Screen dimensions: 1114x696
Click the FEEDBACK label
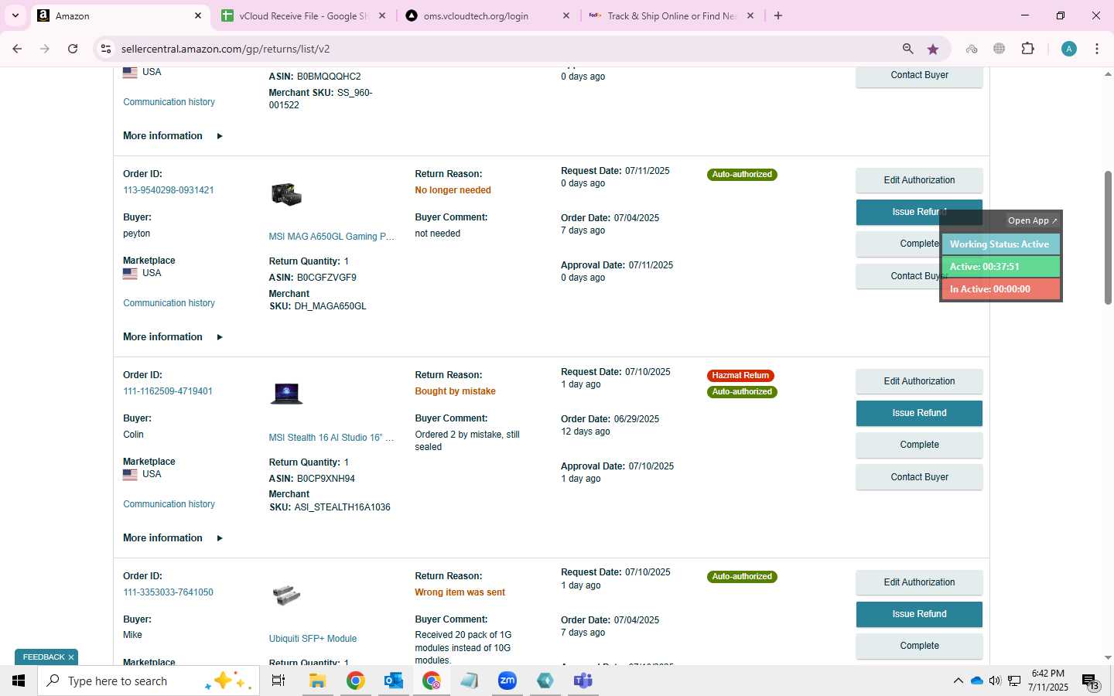click(43, 657)
